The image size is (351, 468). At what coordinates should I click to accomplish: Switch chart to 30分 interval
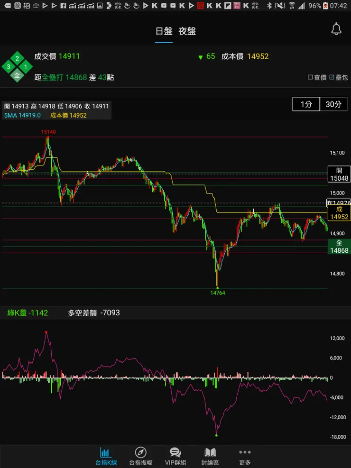coord(334,104)
